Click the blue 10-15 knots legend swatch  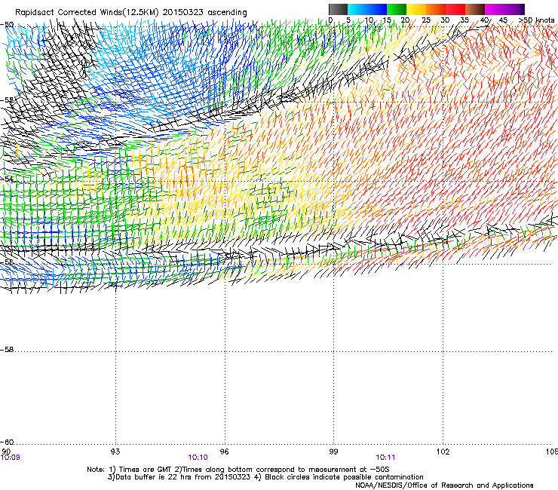click(x=377, y=9)
